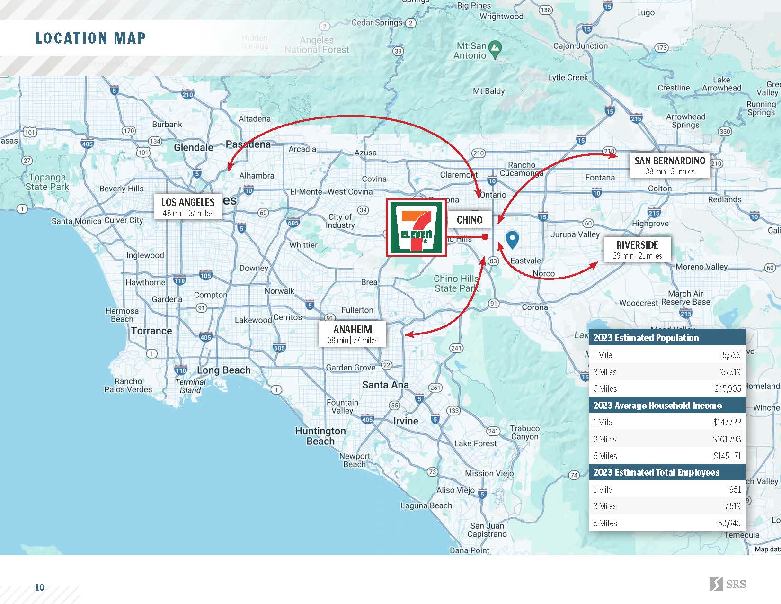This screenshot has height=604, width=781.
Task: Click the Interstate 105 shield near Downey
Action: tap(205, 275)
